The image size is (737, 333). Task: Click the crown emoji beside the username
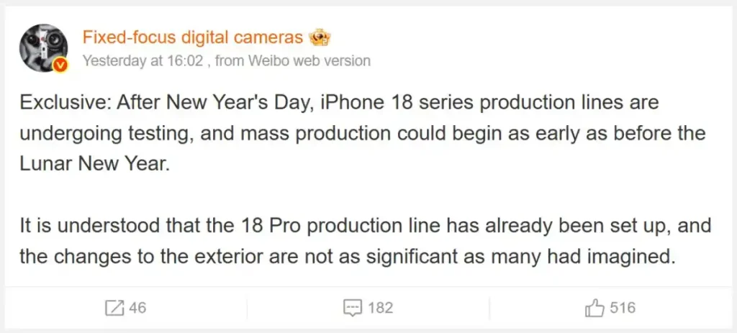(319, 37)
